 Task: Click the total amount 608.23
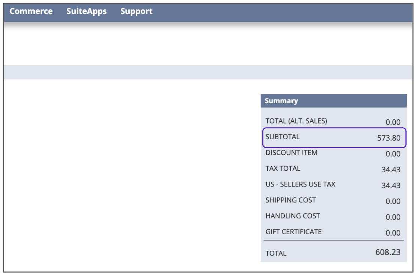click(x=388, y=252)
